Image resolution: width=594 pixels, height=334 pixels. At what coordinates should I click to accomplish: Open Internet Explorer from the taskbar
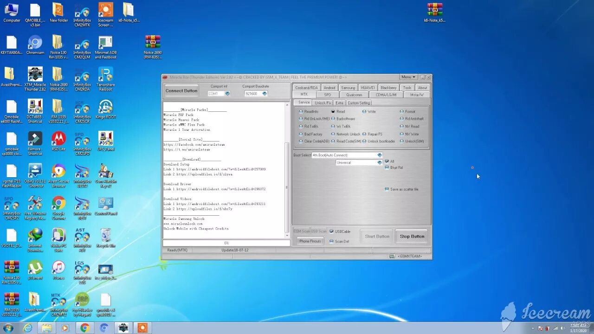pos(28,328)
